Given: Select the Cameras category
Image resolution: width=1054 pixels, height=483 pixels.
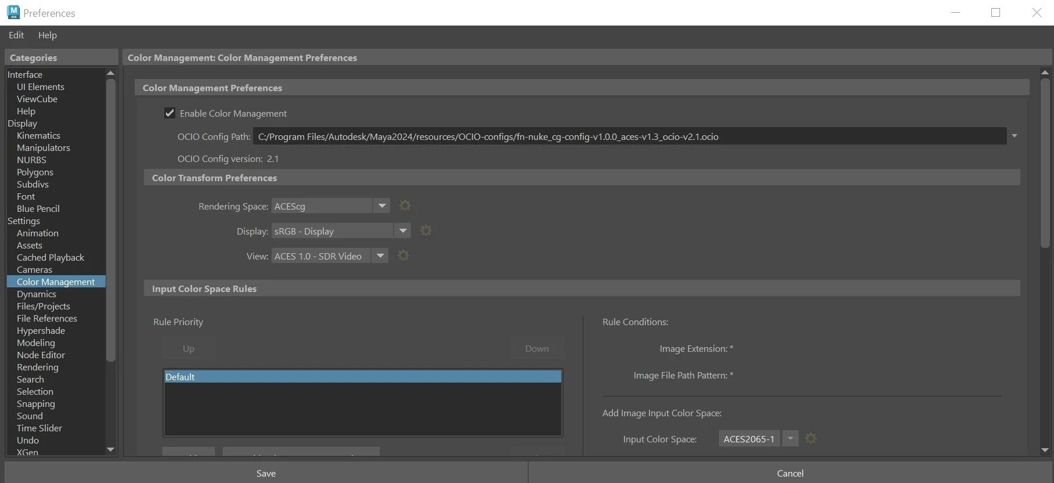Looking at the screenshot, I should pyautogui.click(x=34, y=269).
